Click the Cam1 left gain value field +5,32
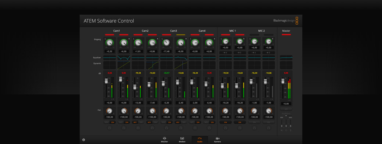382x144 pixels. click(109, 51)
